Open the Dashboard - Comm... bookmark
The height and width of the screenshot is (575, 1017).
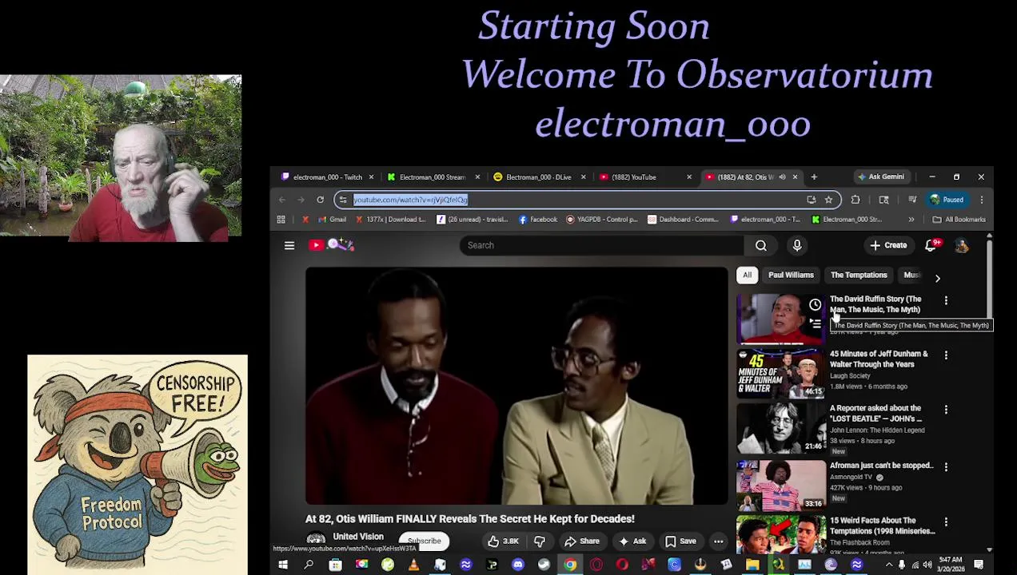point(683,220)
